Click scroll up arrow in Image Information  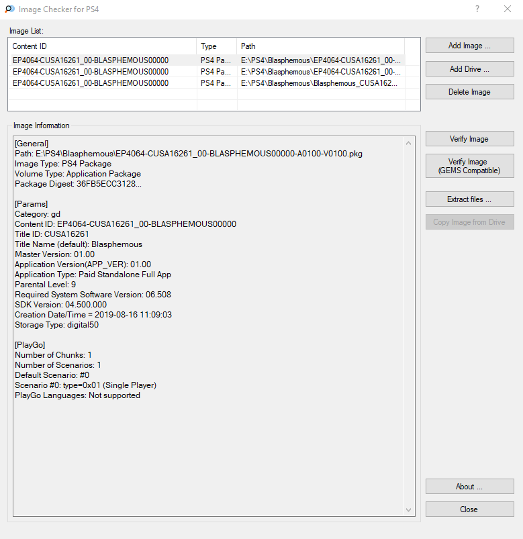pos(408,143)
